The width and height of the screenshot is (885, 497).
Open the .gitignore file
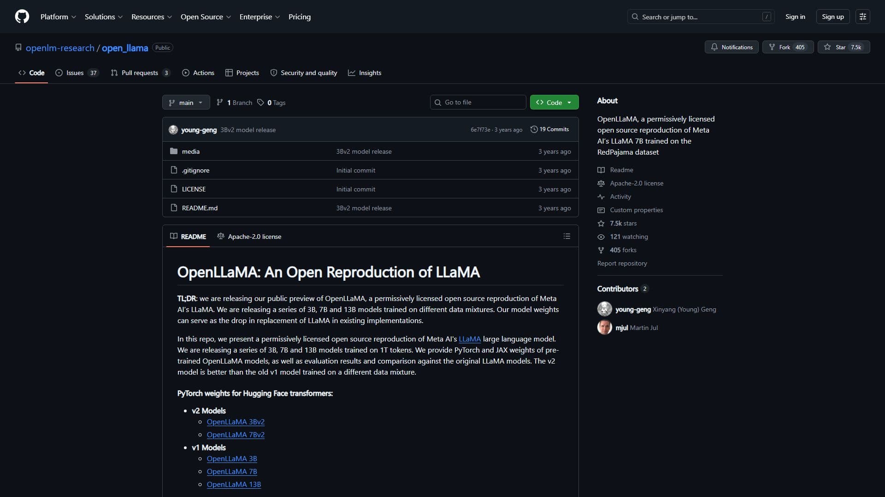(195, 170)
